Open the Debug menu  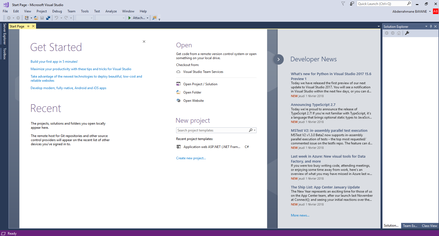[x=57, y=11]
